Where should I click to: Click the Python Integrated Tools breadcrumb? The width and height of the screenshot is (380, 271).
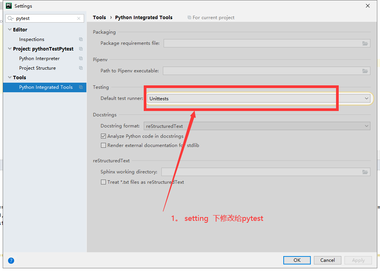144,18
